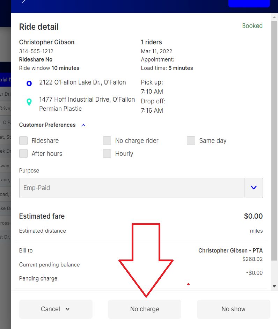Click the Booked status label

[x=252, y=26]
